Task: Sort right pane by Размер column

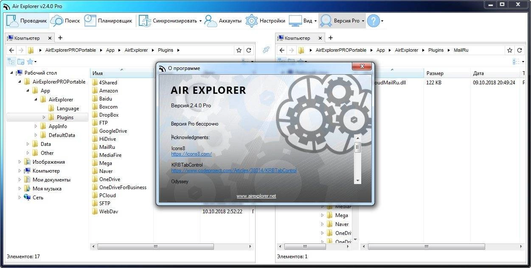Action: (447, 73)
